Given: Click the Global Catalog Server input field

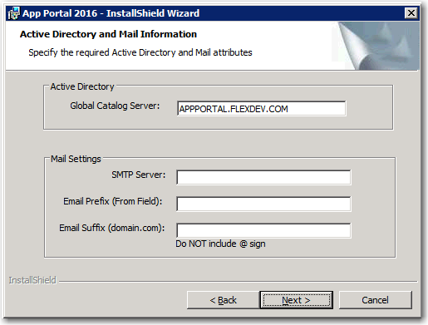Looking at the screenshot, I should pos(262,109).
